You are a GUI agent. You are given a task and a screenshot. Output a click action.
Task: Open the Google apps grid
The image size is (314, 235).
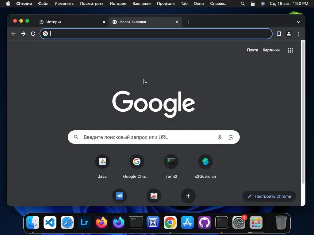(290, 50)
